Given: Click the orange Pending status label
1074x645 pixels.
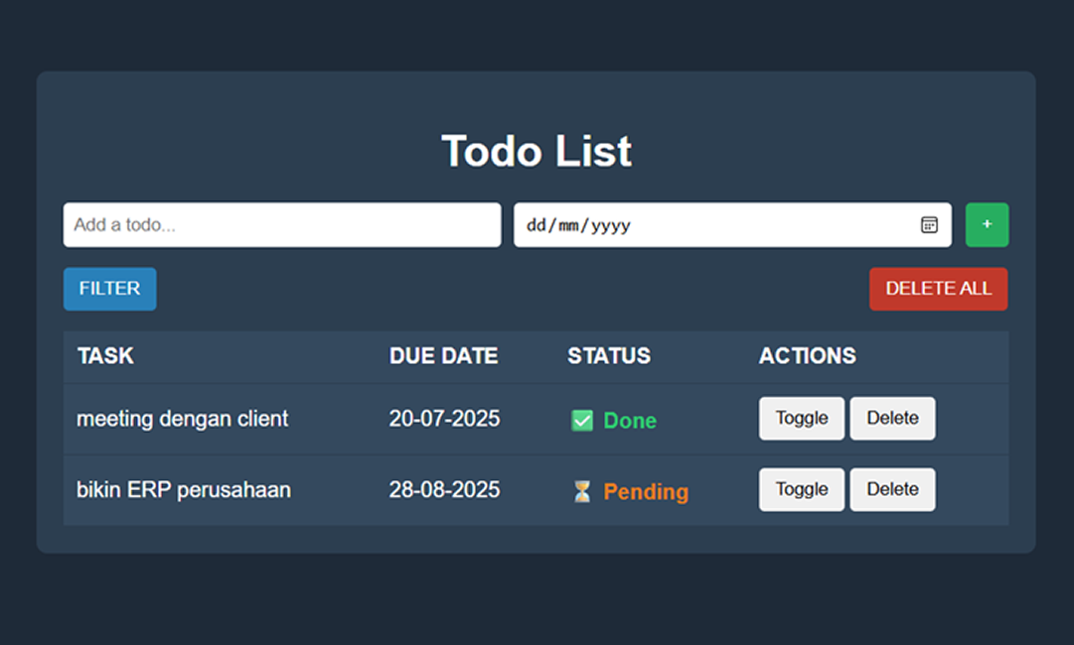Looking at the screenshot, I should (646, 491).
